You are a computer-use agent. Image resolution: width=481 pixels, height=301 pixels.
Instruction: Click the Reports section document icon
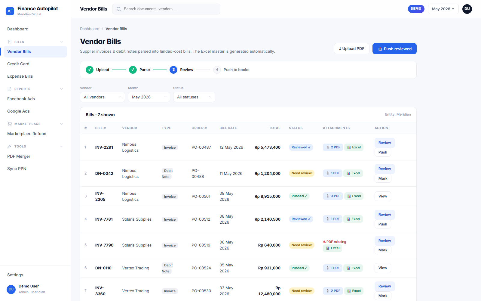[x=10, y=89]
